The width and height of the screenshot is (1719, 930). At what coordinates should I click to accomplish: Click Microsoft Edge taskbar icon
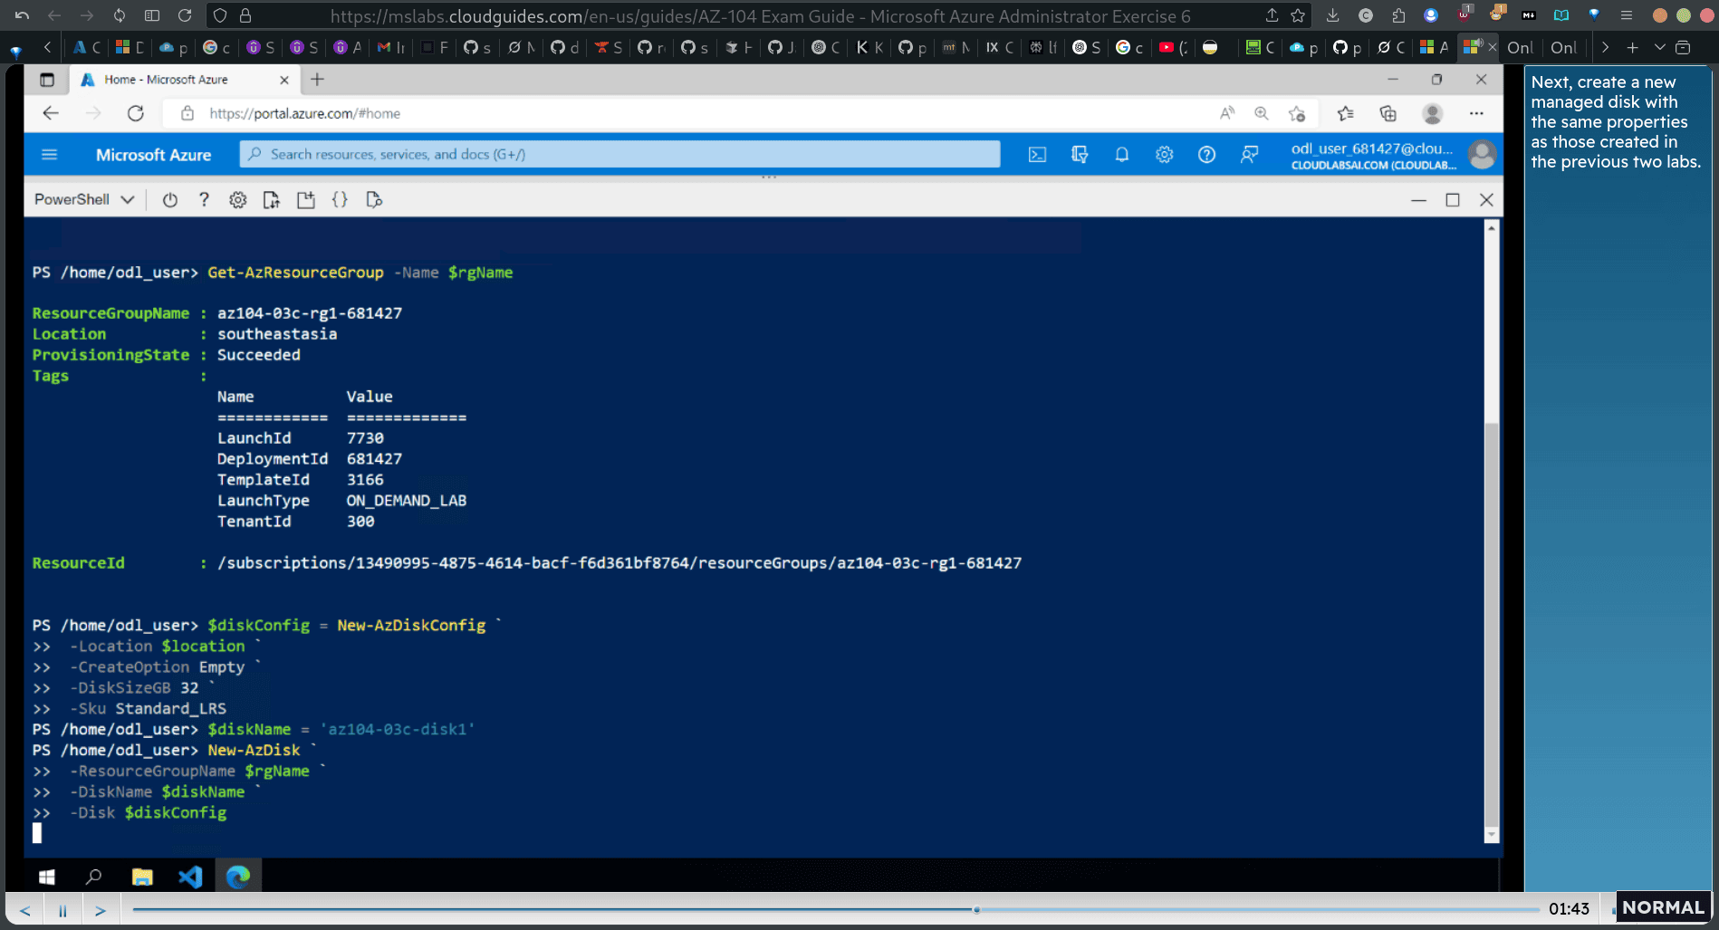(x=238, y=877)
